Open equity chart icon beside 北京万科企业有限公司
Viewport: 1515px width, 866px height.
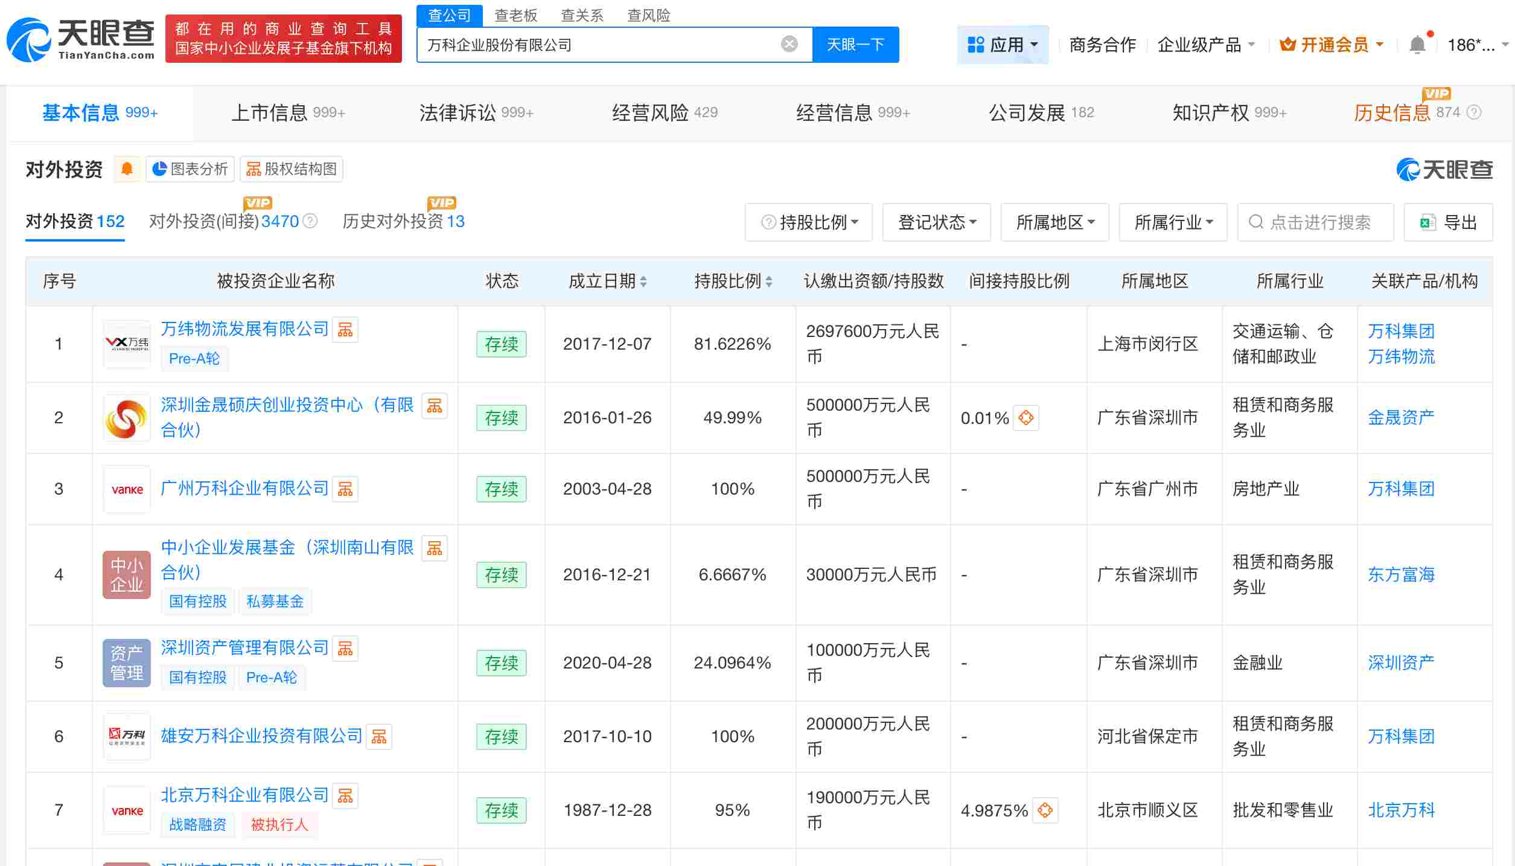[346, 795]
